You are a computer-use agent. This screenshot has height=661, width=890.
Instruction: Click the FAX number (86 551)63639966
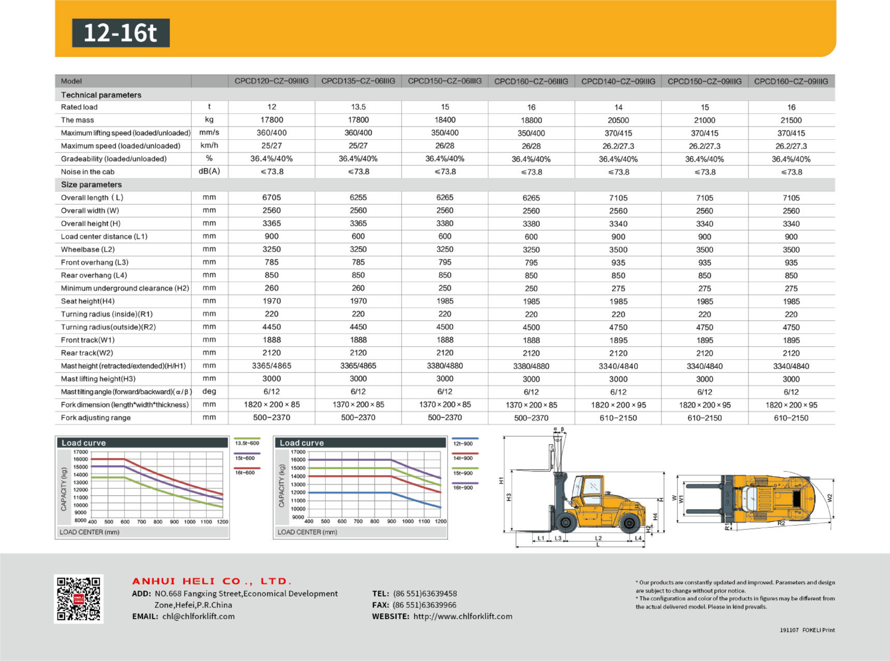pos(425,605)
